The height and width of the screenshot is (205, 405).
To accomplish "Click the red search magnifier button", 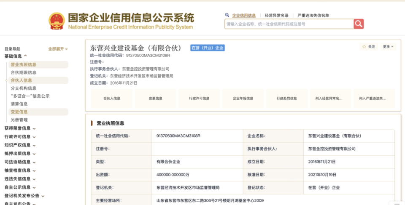I will coord(359,24).
